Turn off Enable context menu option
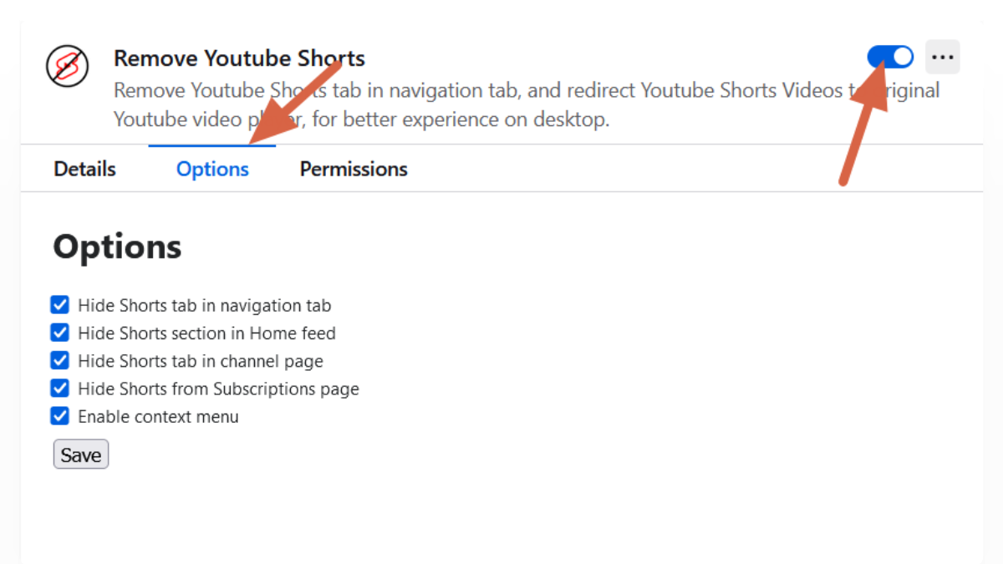1003x564 pixels. click(x=59, y=415)
